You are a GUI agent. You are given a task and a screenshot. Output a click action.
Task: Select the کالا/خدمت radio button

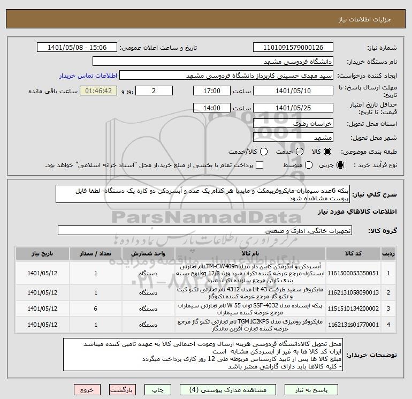264,152
